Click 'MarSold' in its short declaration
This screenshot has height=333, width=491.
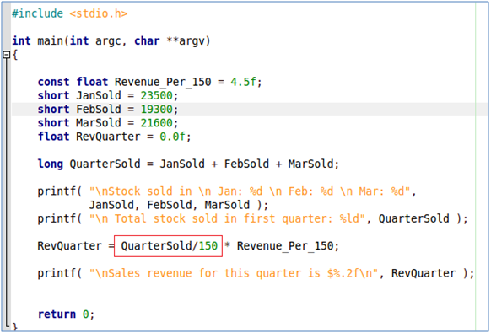coord(99,123)
